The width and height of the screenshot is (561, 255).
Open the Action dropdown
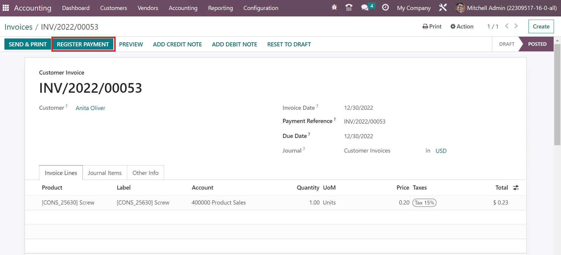click(x=462, y=26)
